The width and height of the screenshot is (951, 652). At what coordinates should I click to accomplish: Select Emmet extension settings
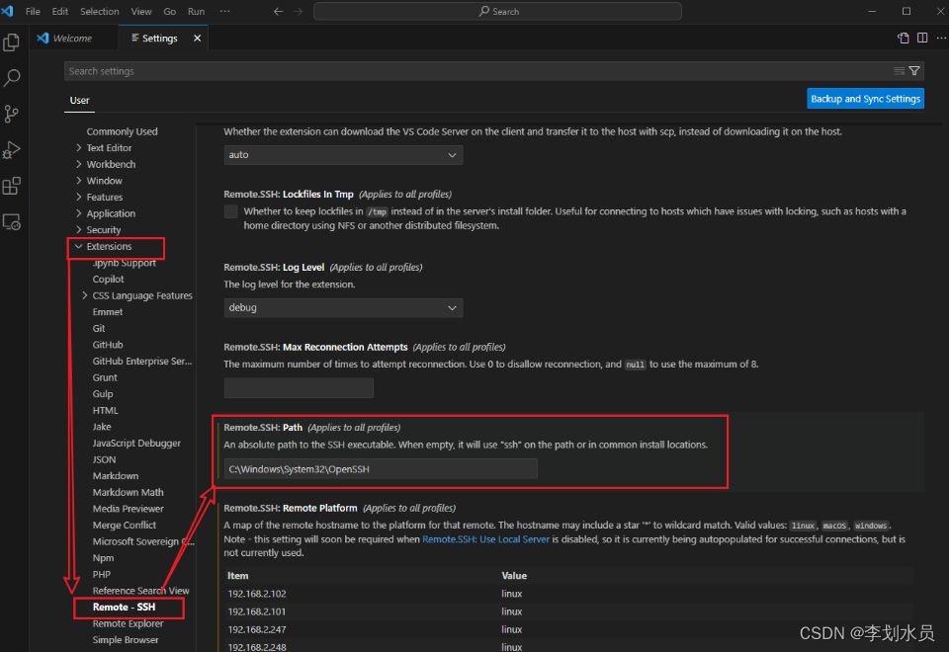coord(108,312)
